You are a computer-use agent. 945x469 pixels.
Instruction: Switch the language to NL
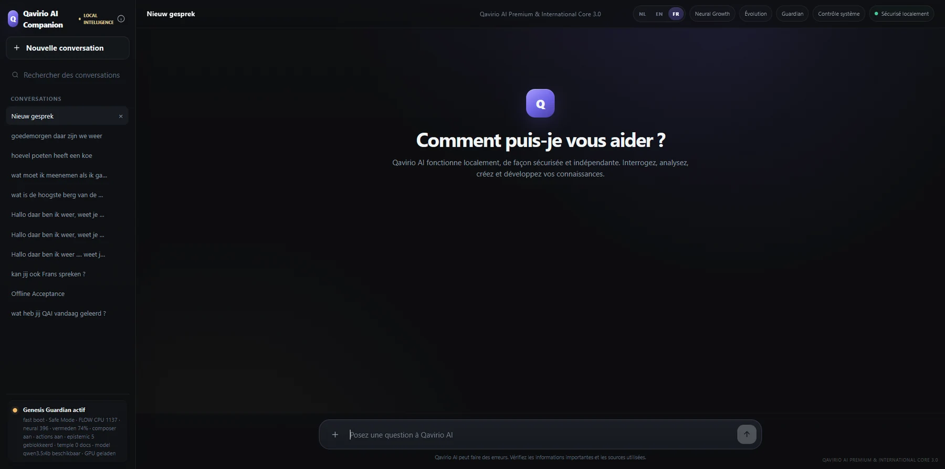coord(642,14)
